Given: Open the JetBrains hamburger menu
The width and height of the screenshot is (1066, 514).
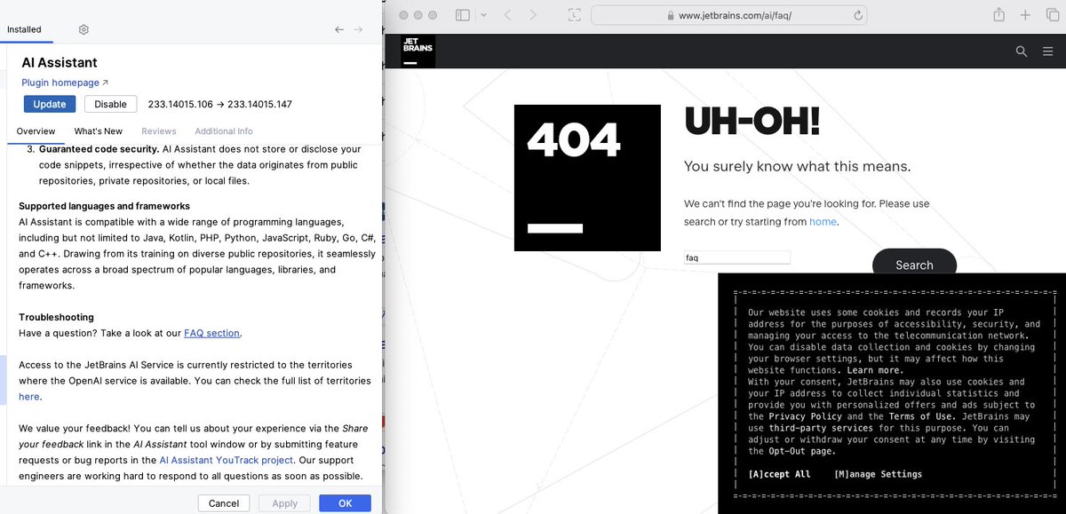Looking at the screenshot, I should pos(1047,51).
